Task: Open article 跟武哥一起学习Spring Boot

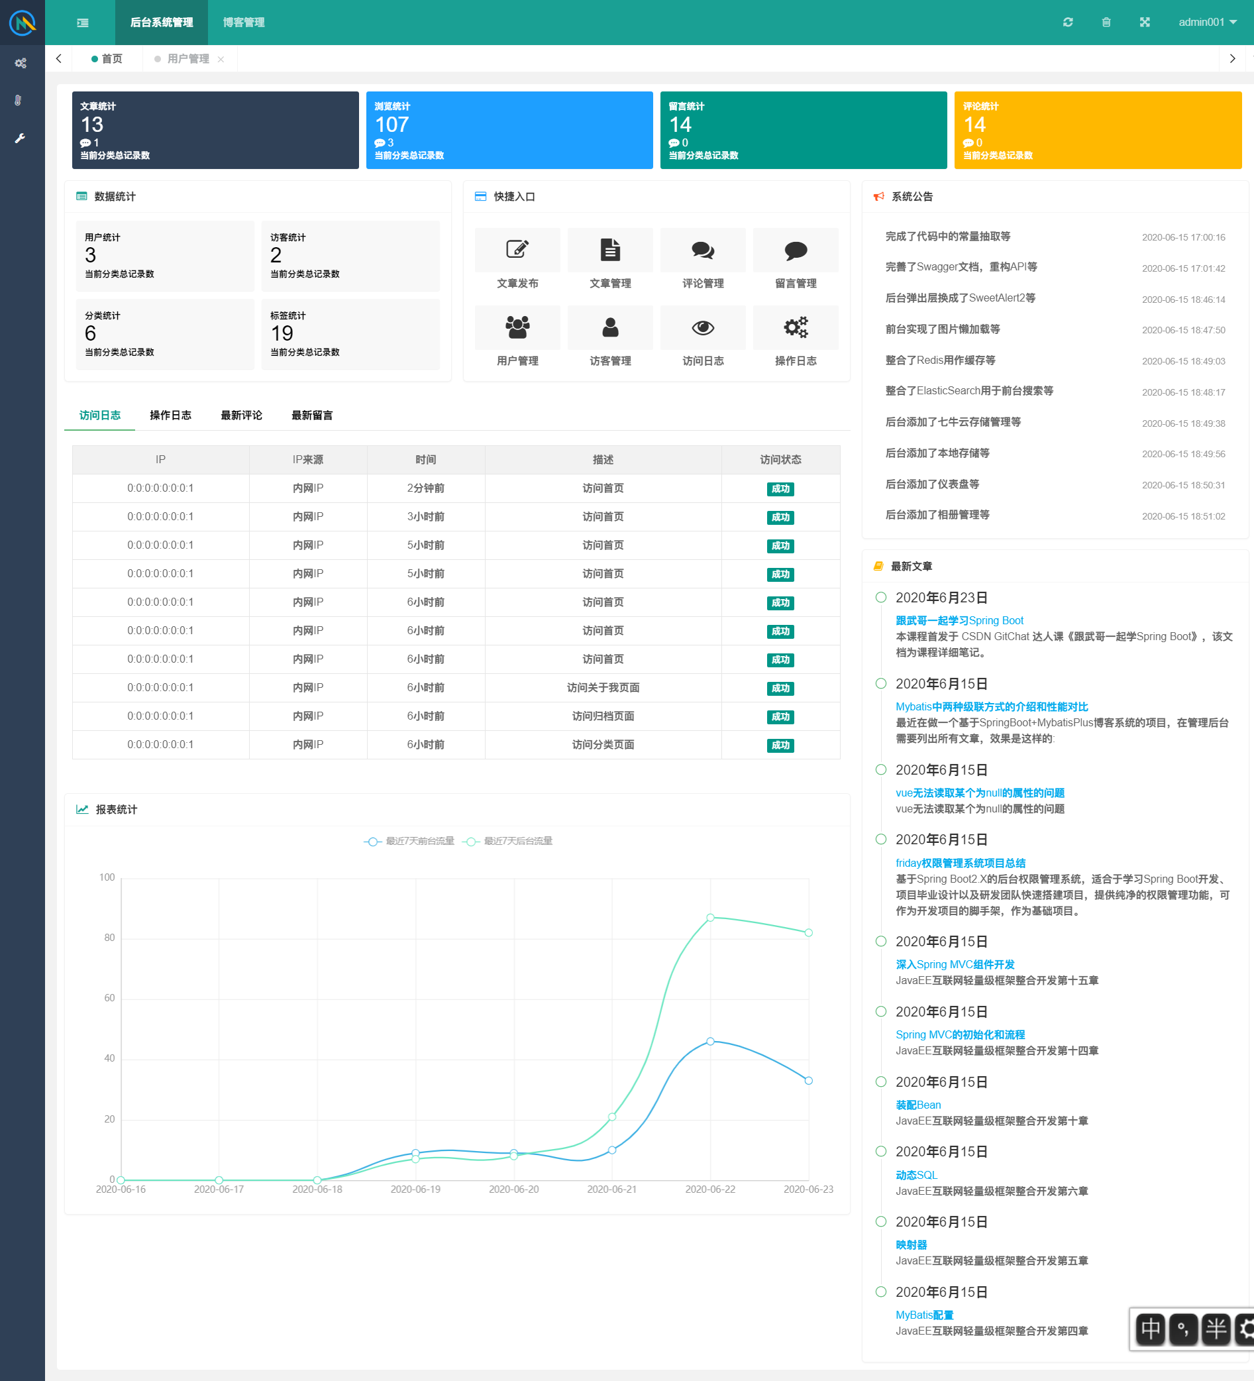Action: [x=959, y=621]
